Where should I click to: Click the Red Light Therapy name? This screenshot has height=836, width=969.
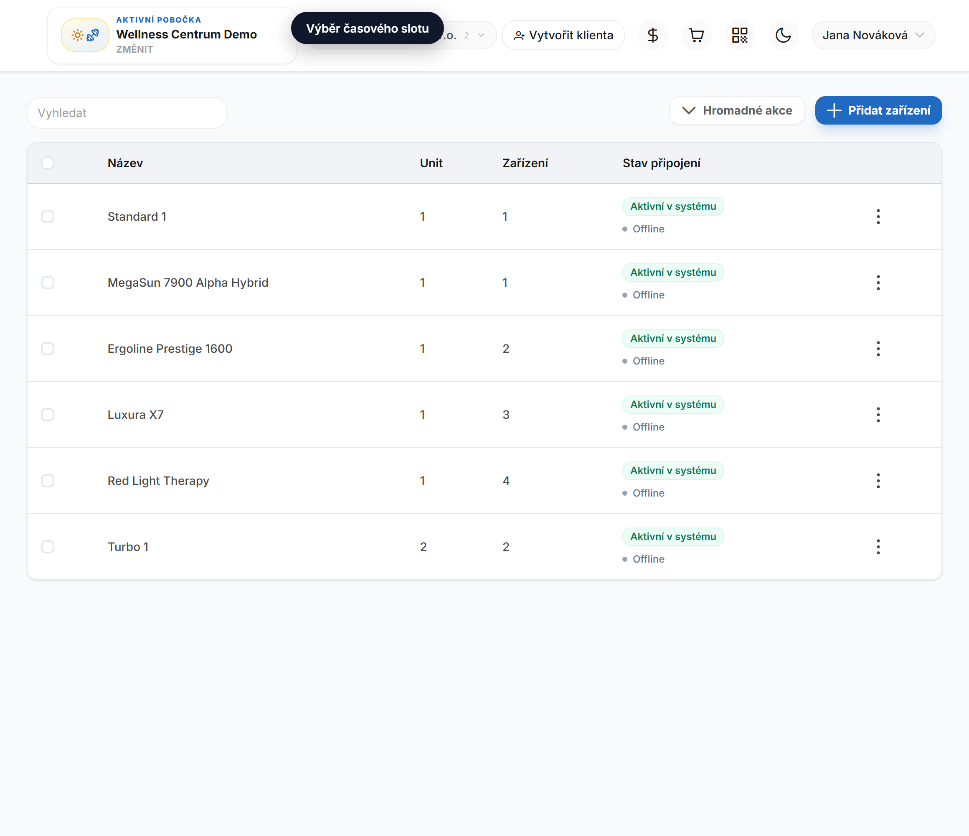159,481
